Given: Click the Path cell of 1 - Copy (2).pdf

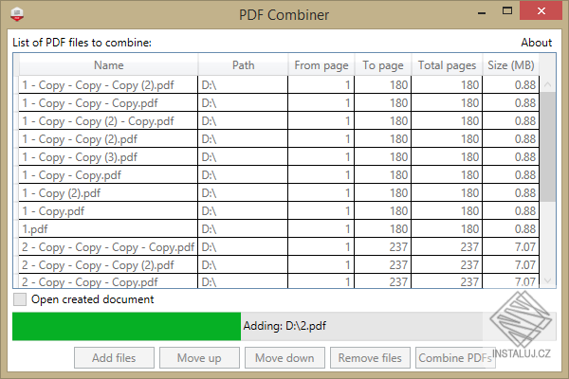Looking at the screenshot, I should pos(243,193).
